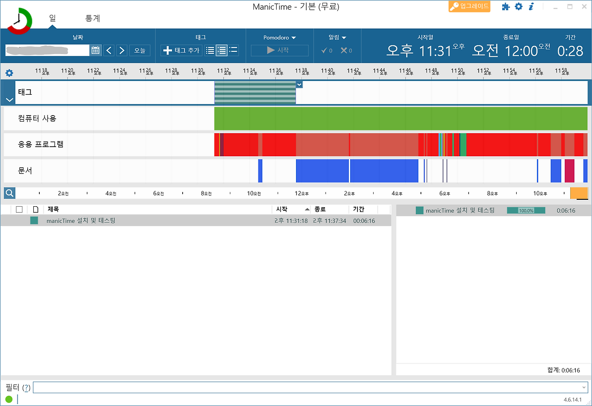Click the 합계: 0:06:16 total text

563,370
